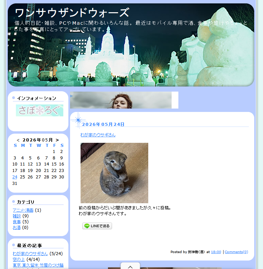Open お酒 category
This screenshot has width=263, height=269.
tap(17, 228)
